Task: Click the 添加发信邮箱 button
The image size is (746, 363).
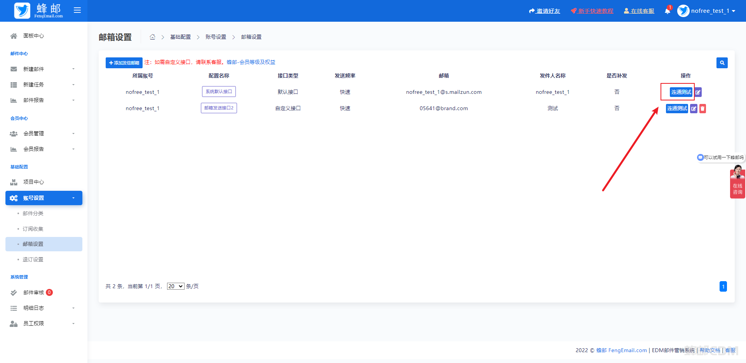Action: click(124, 63)
